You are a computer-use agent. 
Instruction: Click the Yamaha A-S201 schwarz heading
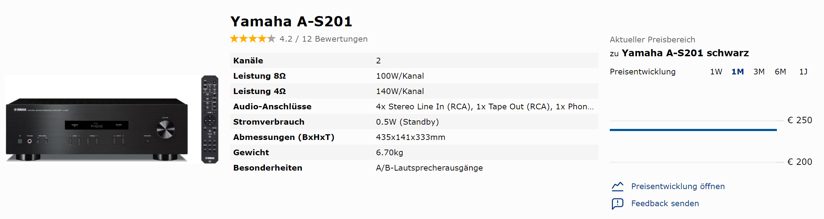coord(685,53)
